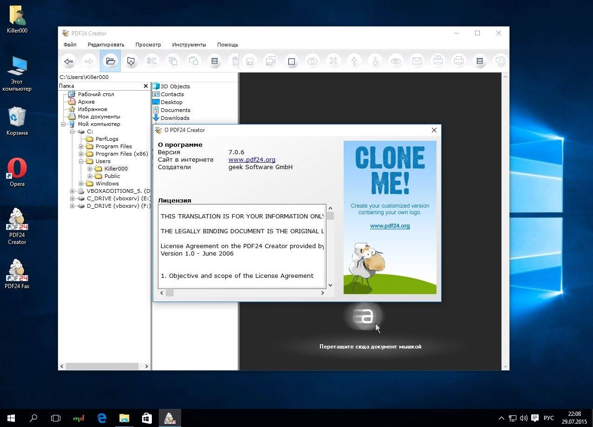This screenshot has width=593, height=427.
Task: Open Корзина recycle bin on desktop
Action: pos(17,121)
